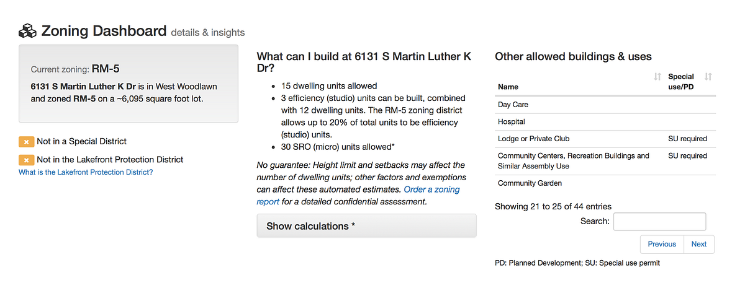Image resolution: width=745 pixels, height=283 pixels.
Task: Go to the Next page of entries
Action: [699, 244]
